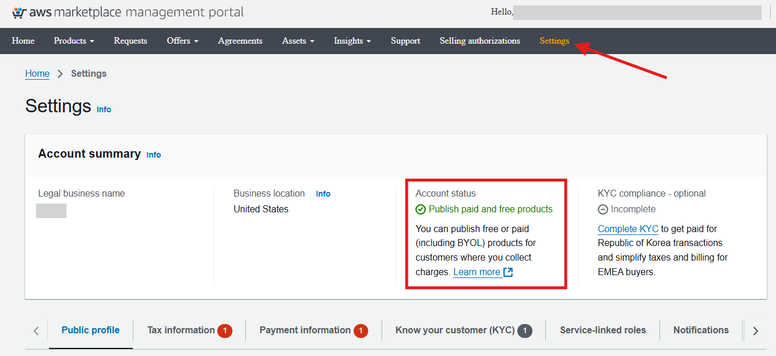
Task: Open the Support page
Action: tap(405, 41)
